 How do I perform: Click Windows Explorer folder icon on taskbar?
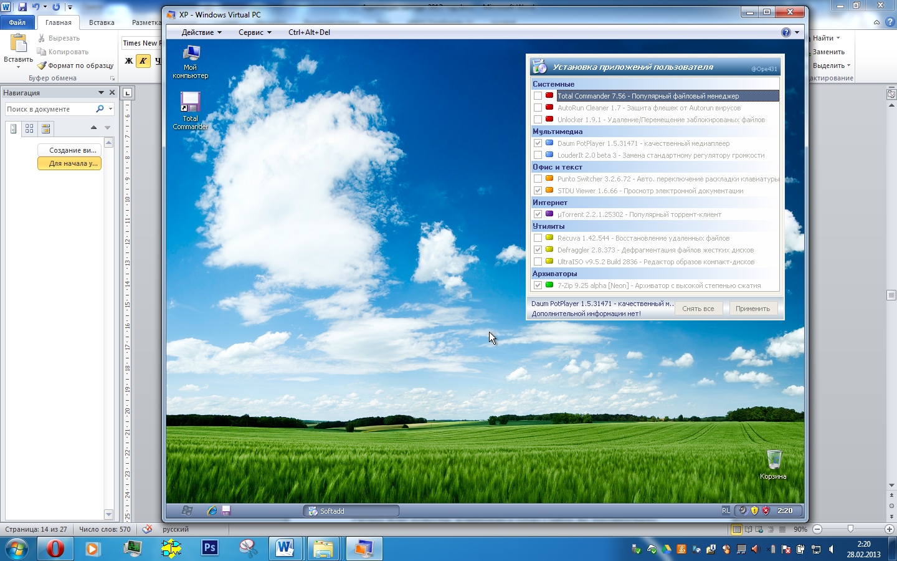click(323, 549)
